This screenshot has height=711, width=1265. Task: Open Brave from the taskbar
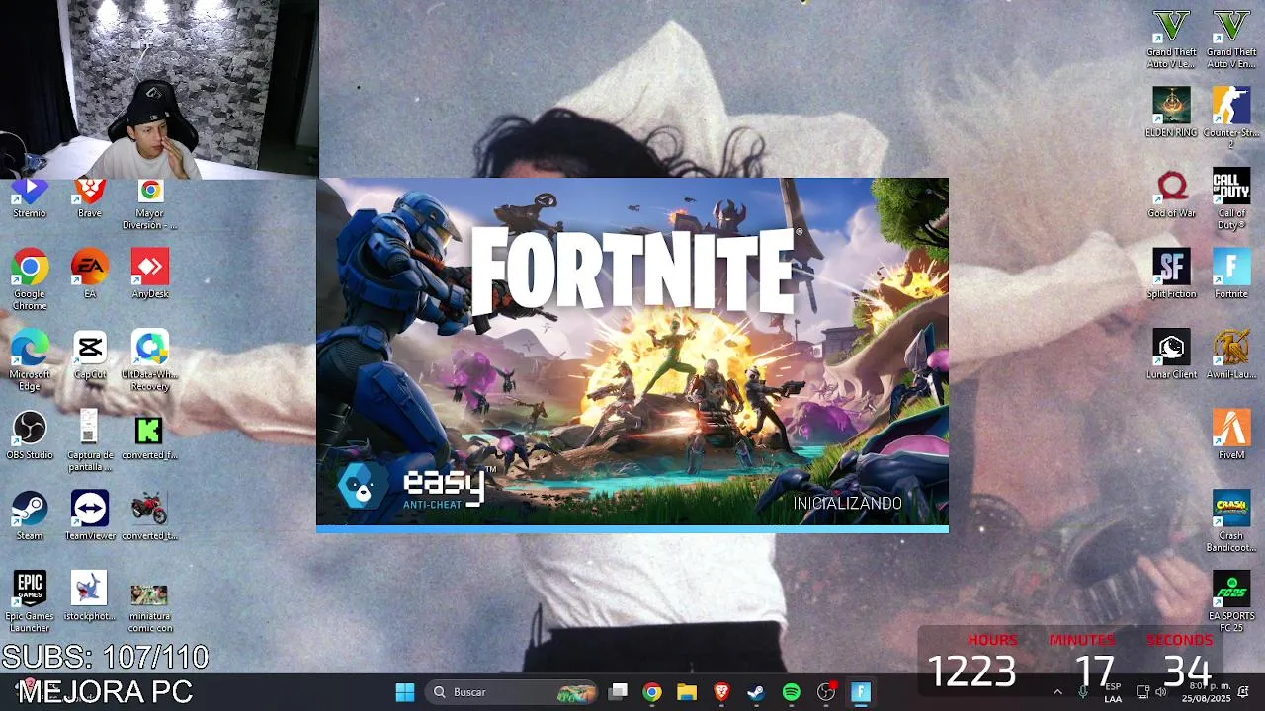tap(721, 692)
